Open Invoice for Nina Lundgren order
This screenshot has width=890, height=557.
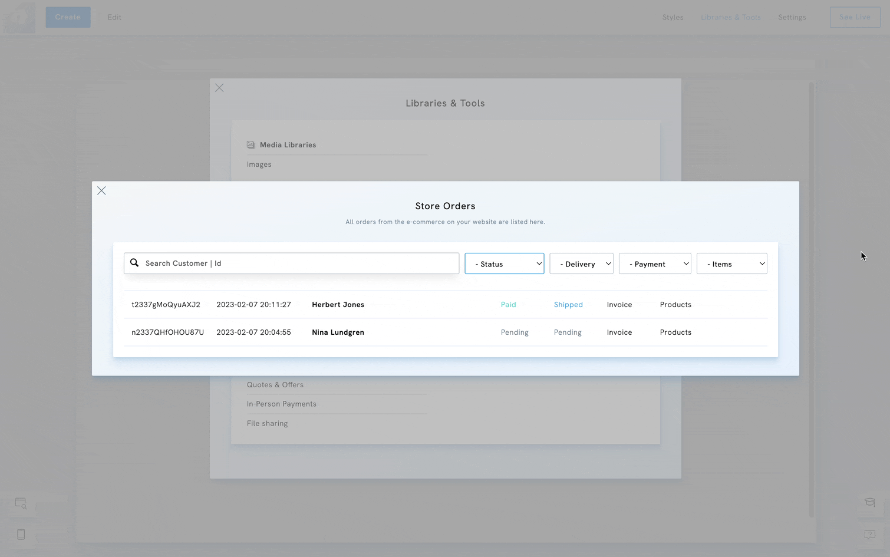point(619,332)
